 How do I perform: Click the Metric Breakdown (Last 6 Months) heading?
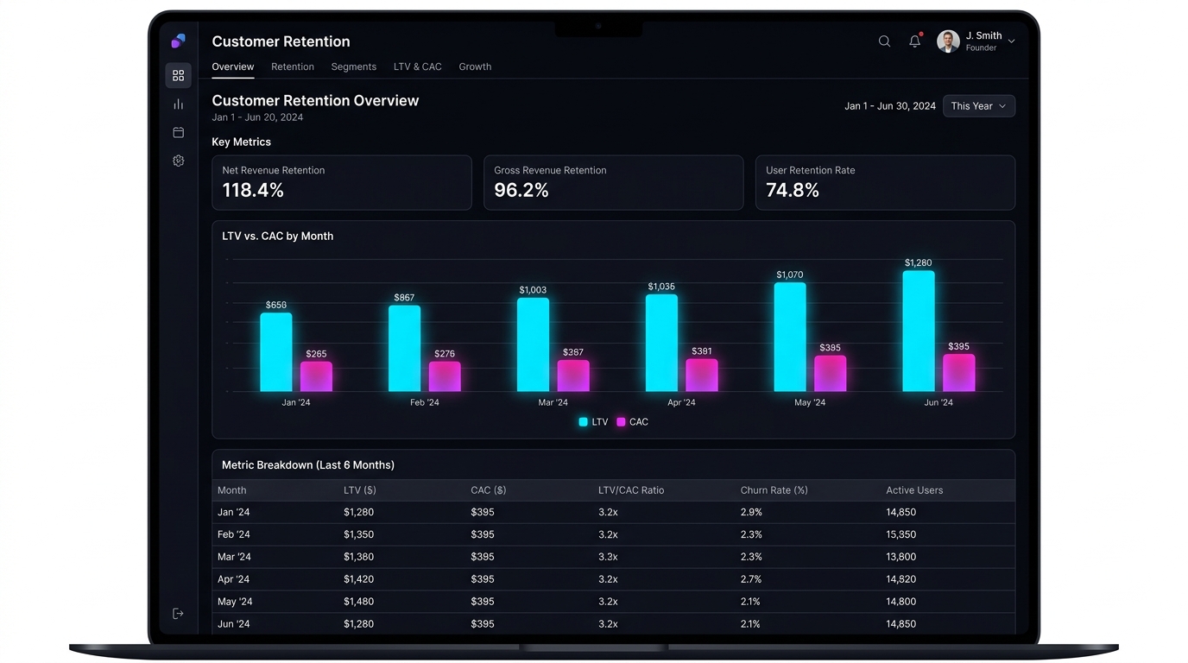click(308, 465)
